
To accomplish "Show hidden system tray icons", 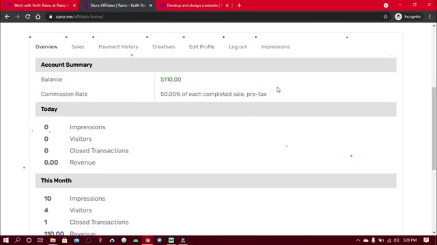I will (x=358, y=240).
